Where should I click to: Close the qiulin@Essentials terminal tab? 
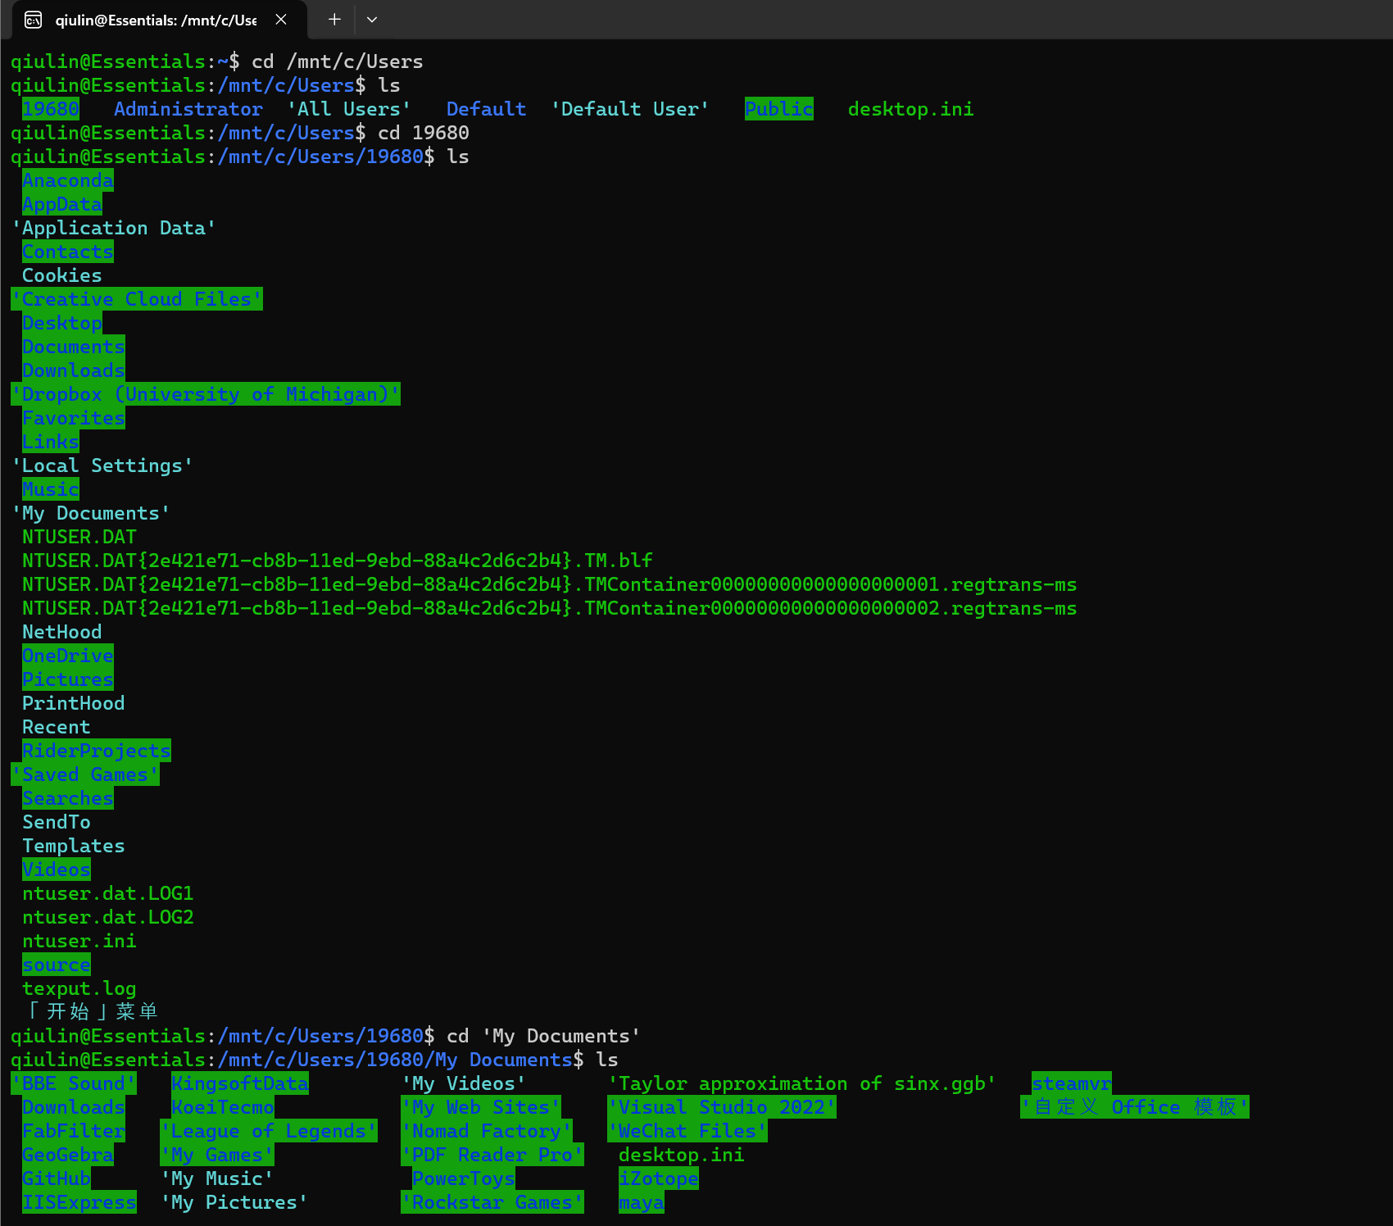pos(281,20)
